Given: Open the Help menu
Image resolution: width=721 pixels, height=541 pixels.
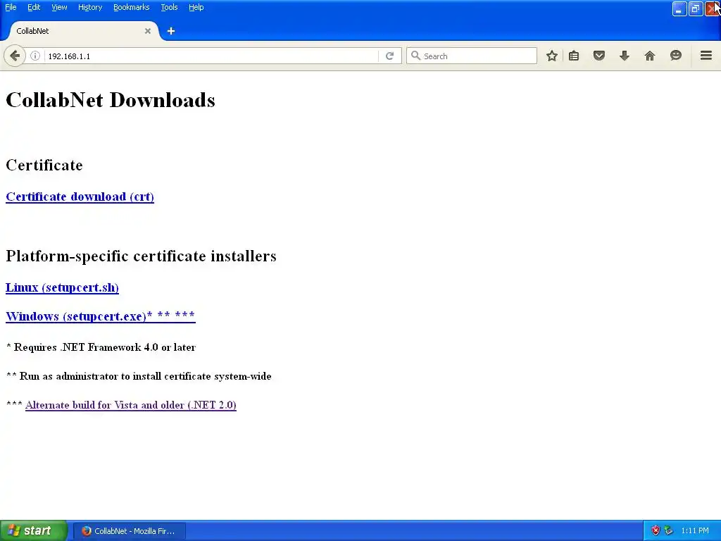Looking at the screenshot, I should coord(196,7).
